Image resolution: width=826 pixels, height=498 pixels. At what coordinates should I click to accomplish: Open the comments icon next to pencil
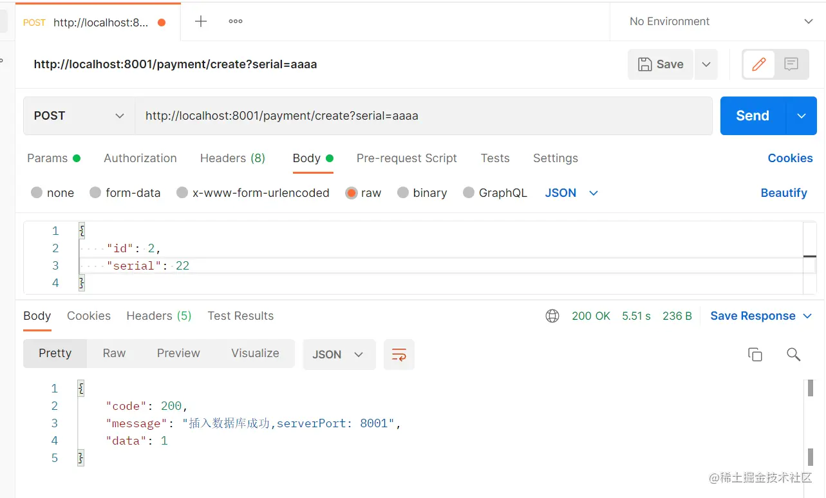pos(791,64)
